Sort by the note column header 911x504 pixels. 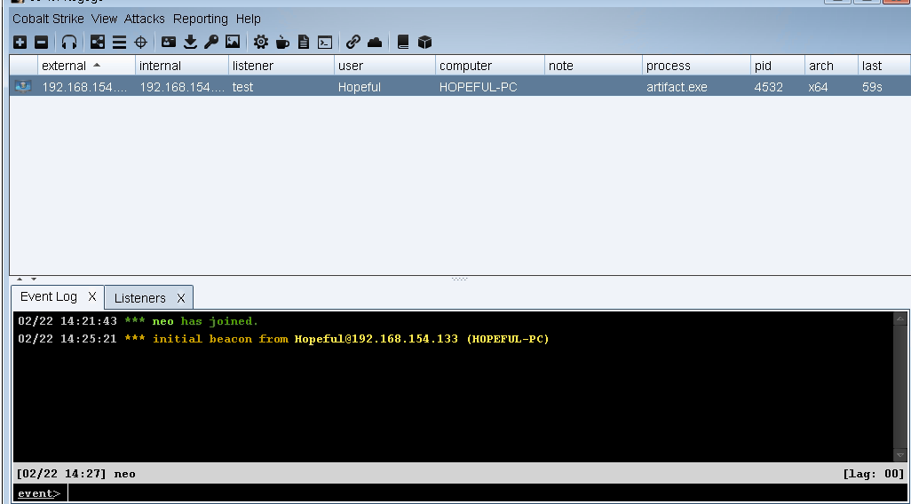[x=593, y=66]
